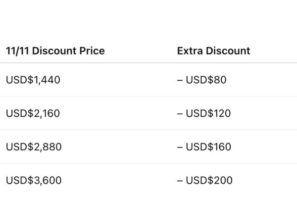Select the USD$2,160 discount price cell
Image resolution: width=297 pixels, height=198 pixels.
coord(33,113)
